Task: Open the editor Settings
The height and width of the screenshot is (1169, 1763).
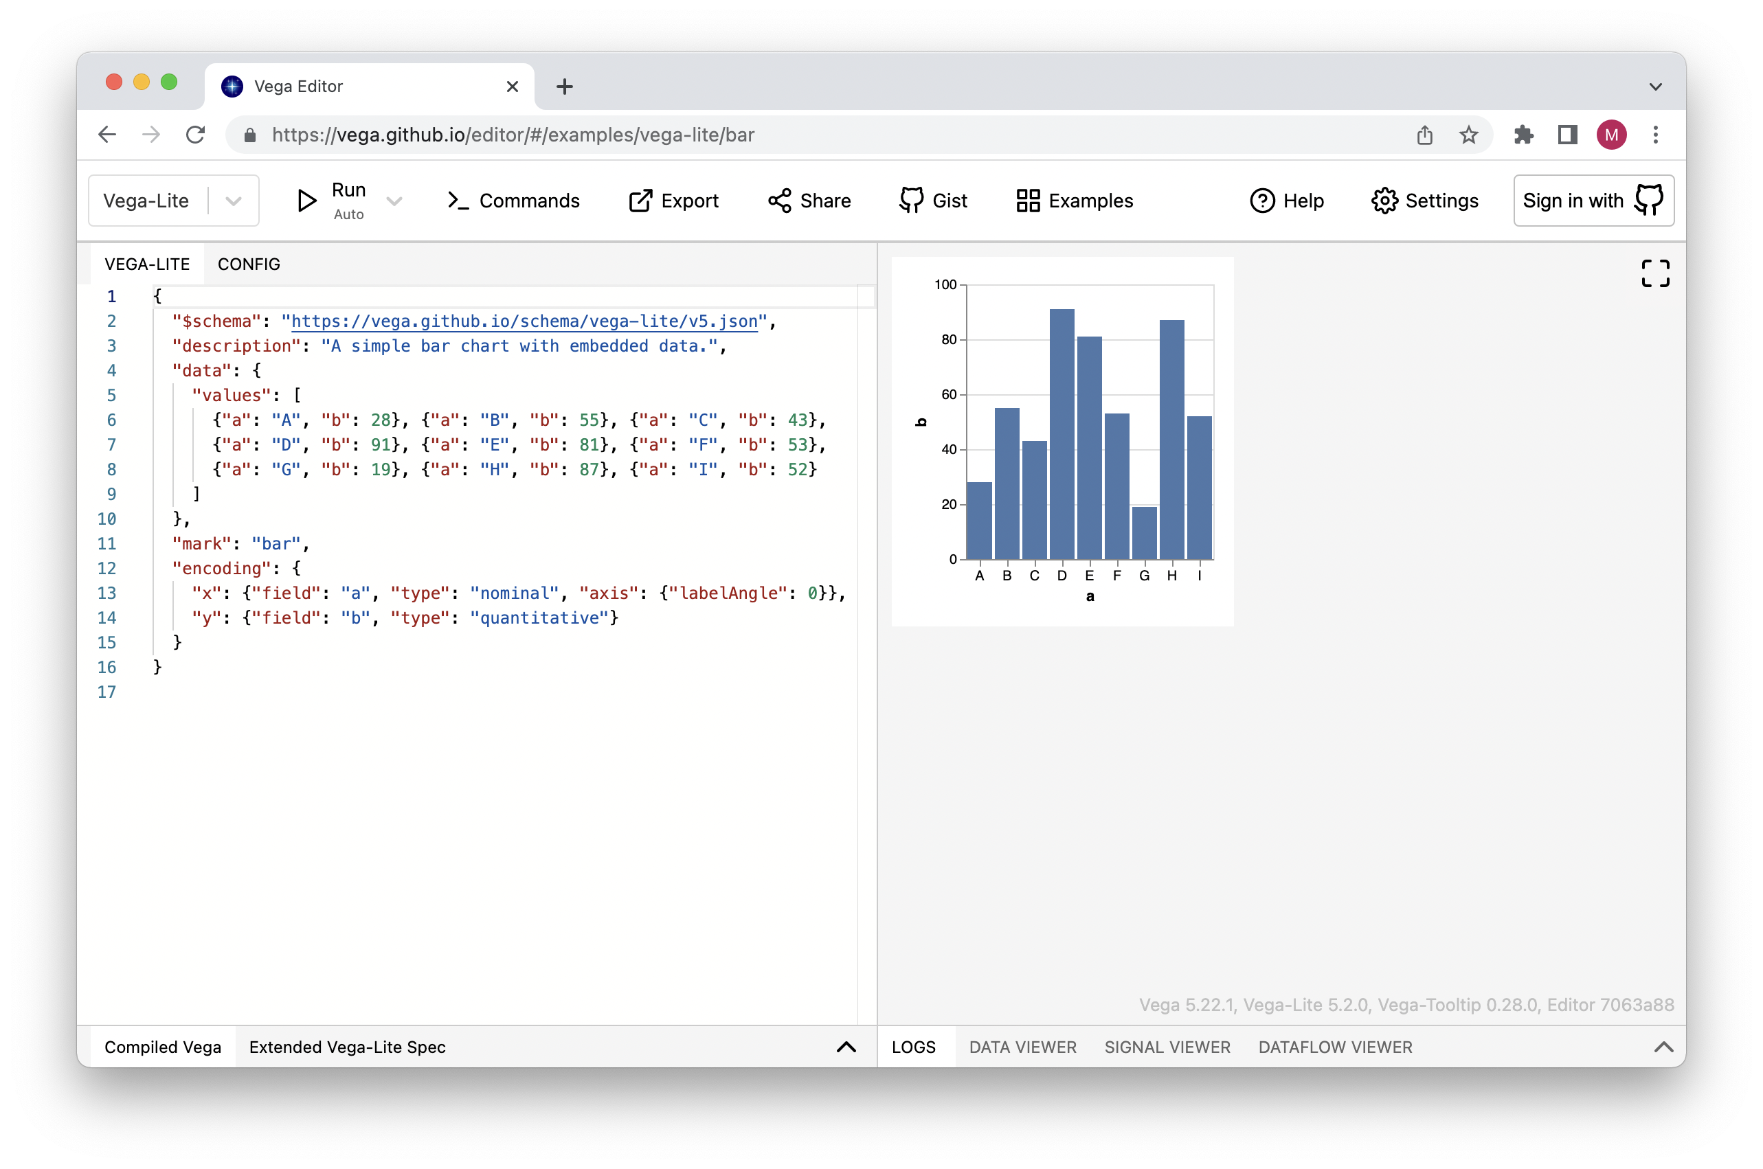Action: click(x=1424, y=200)
